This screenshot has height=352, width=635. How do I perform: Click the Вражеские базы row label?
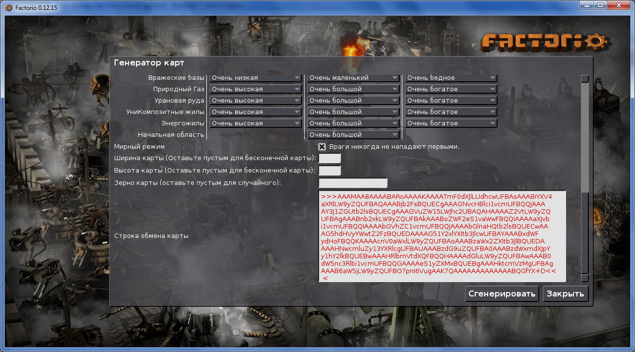pyautogui.click(x=176, y=78)
